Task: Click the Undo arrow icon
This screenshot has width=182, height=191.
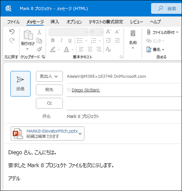Action: pyautogui.click(x=12, y=32)
